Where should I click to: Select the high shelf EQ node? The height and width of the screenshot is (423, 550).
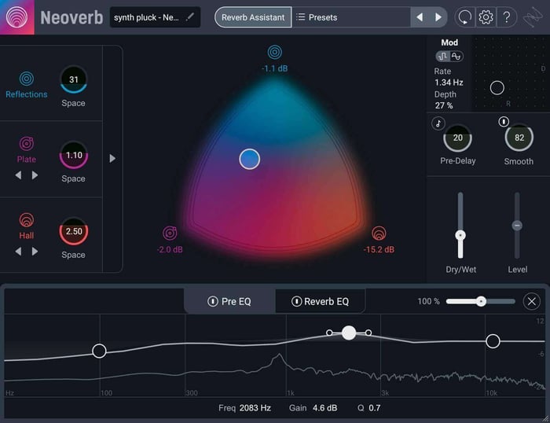[x=493, y=341]
